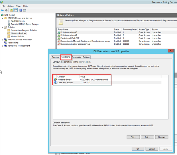177x155 pixels.
Task: Click the Windows Groups condition icon
Action: coord(55,80)
